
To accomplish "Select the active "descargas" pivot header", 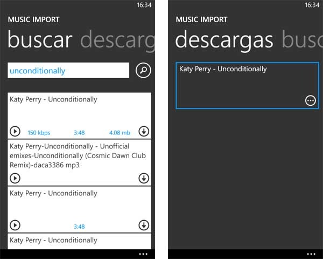I will pyautogui.click(x=224, y=40).
